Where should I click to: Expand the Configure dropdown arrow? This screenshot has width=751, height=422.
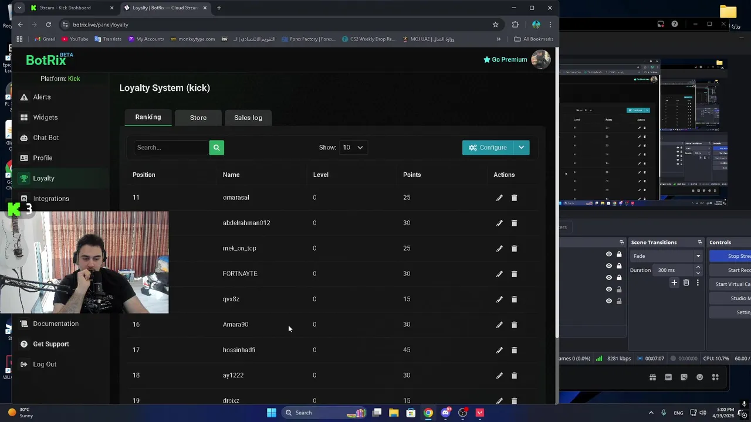point(521,148)
